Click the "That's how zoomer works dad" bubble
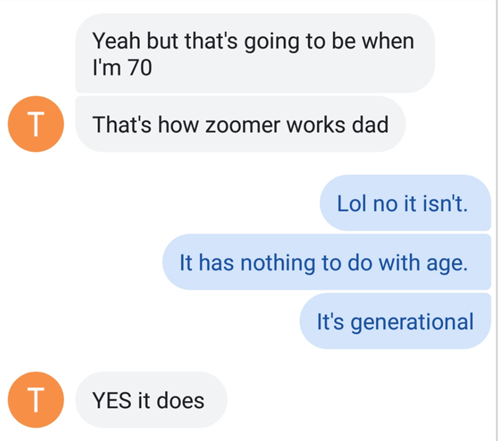The width and height of the screenshot is (499, 441). 240,124
